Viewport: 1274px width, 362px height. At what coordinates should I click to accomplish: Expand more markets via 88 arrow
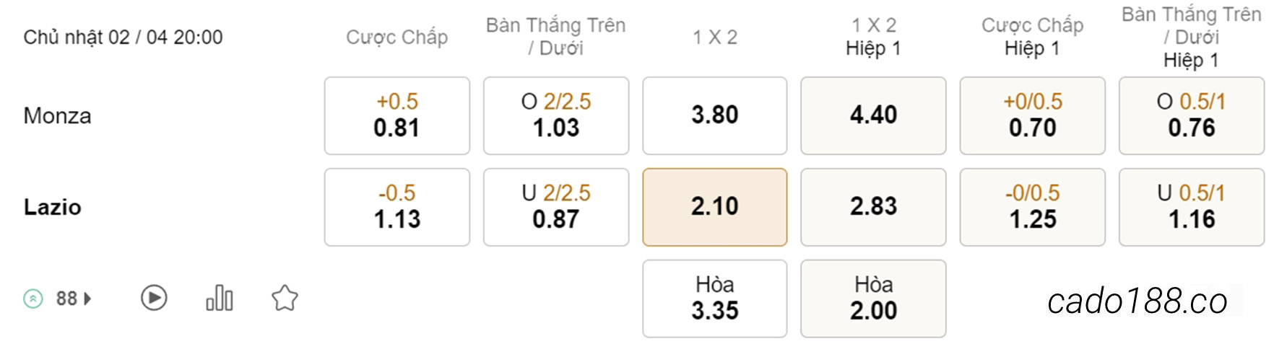coord(87,299)
